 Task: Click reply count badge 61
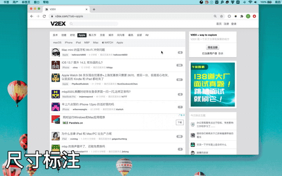click(x=179, y=80)
